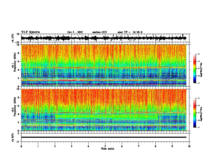Click time axis tick label "8"
Screen dimensions: 213x164
point(155,146)
